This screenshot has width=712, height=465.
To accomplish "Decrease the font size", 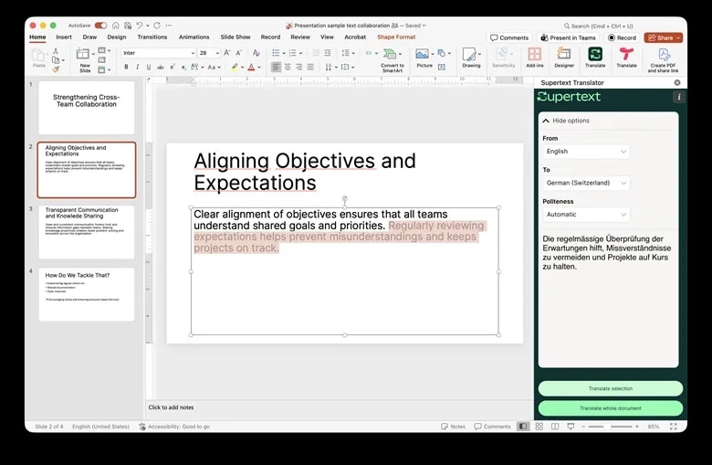I will (239, 53).
